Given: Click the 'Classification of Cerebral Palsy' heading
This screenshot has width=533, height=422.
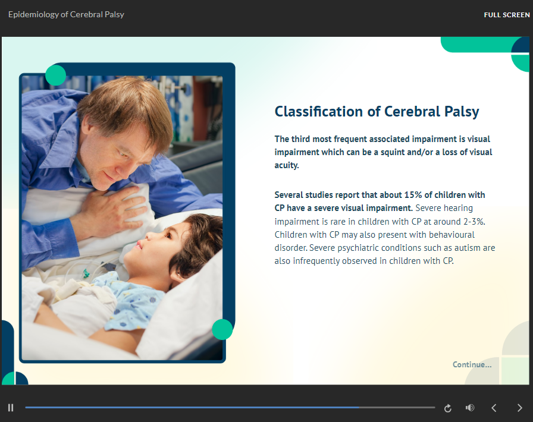Looking at the screenshot, I should coord(377,112).
